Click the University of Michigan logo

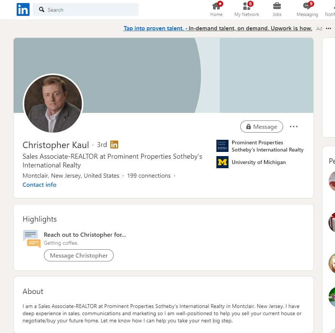point(222,162)
